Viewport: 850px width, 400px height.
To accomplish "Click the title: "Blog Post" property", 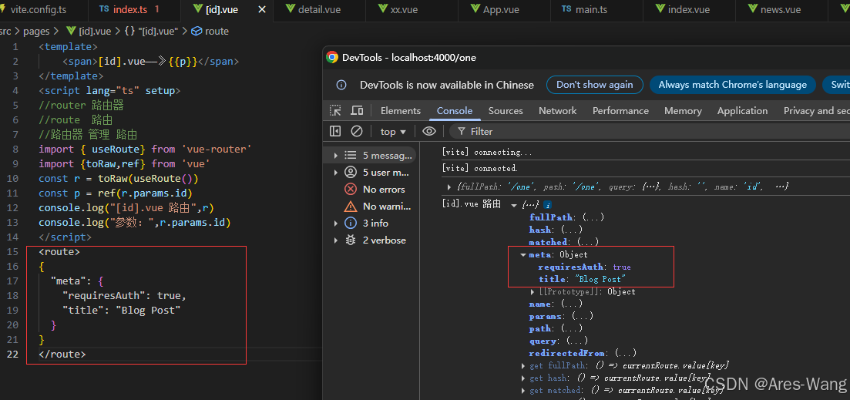I will (583, 279).
